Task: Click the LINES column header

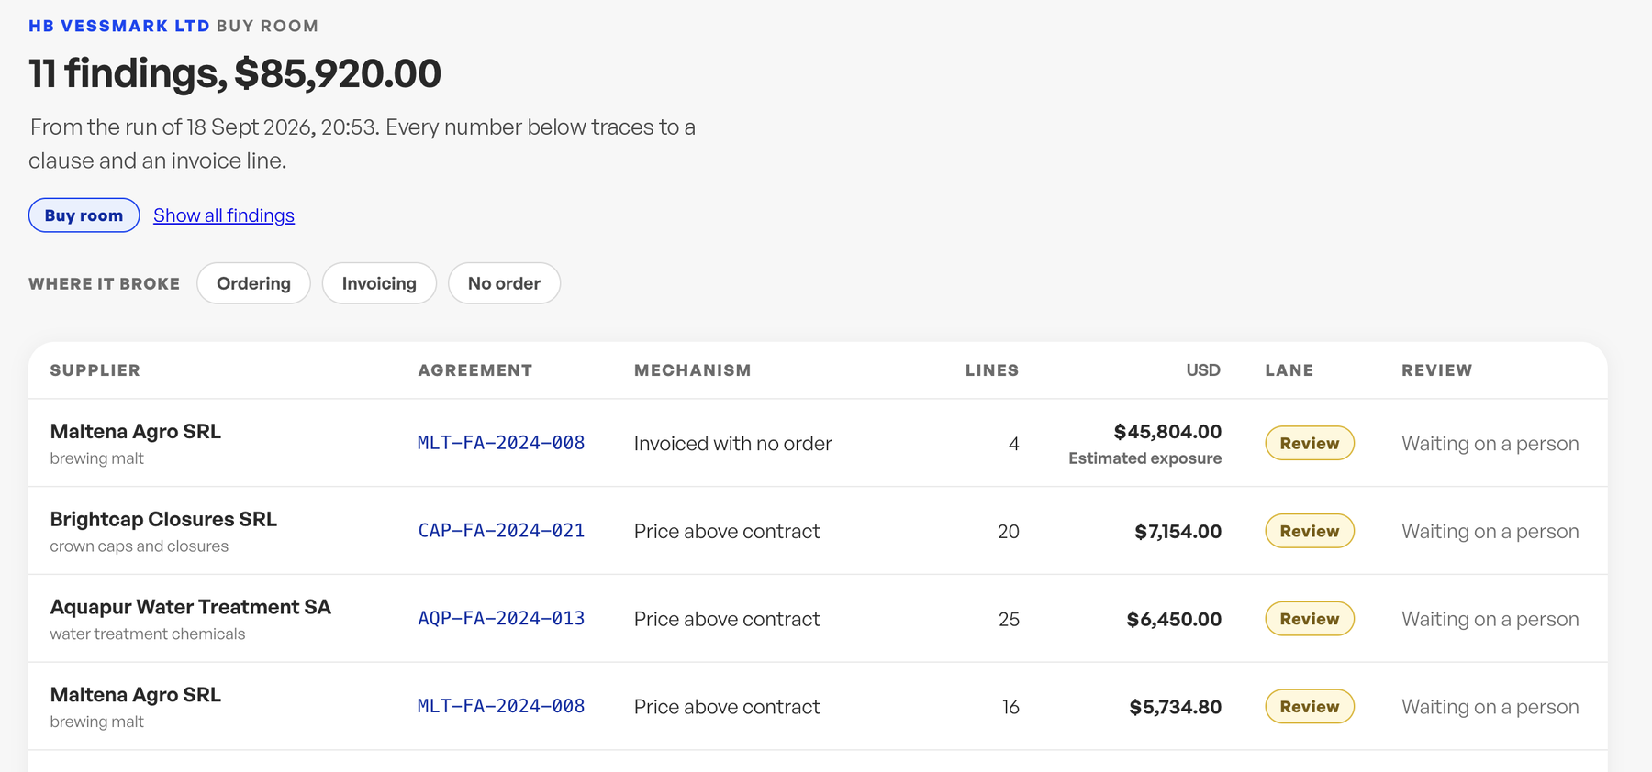Action: 992,370
